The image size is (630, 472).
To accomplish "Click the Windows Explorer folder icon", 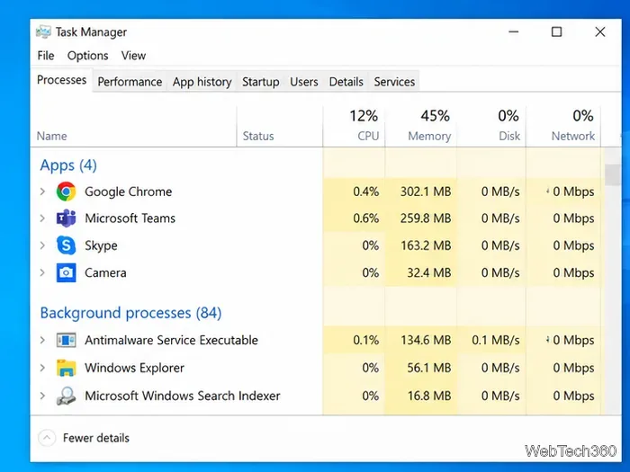I will [67, 368].
